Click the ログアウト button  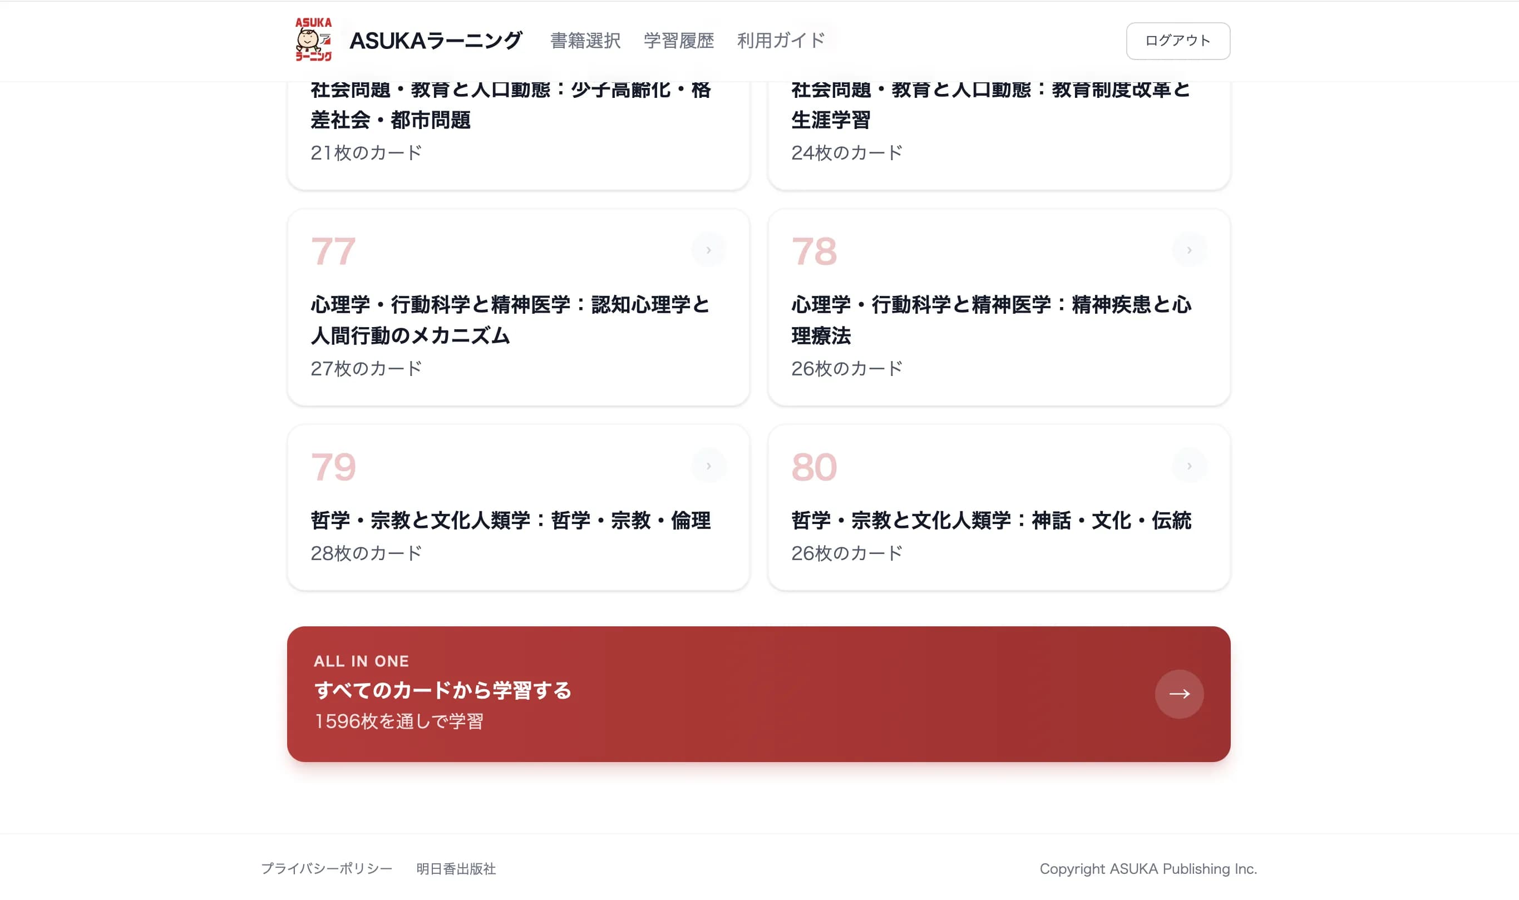(x=1177, y=41)
